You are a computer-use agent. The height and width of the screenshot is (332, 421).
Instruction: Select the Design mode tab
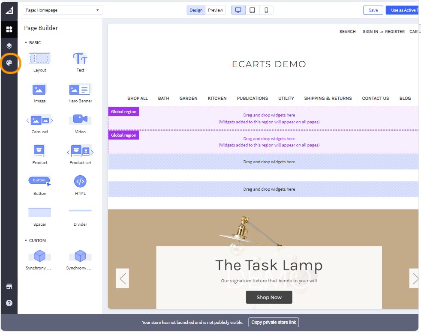[196, 10]
